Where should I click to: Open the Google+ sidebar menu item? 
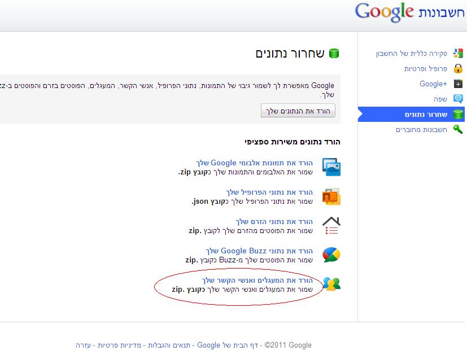coord(433,84)
